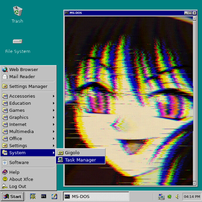Click the terminal launcher icon in taskbar
The height and width of the screenshot is (202, 202).
pos(44,196)
